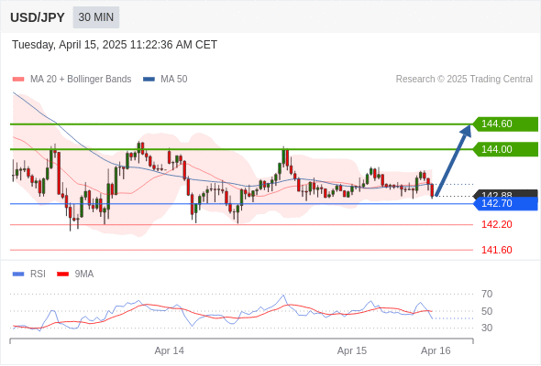
Task: Select the USD/JPY pair title
Action: tap(38, 17)
